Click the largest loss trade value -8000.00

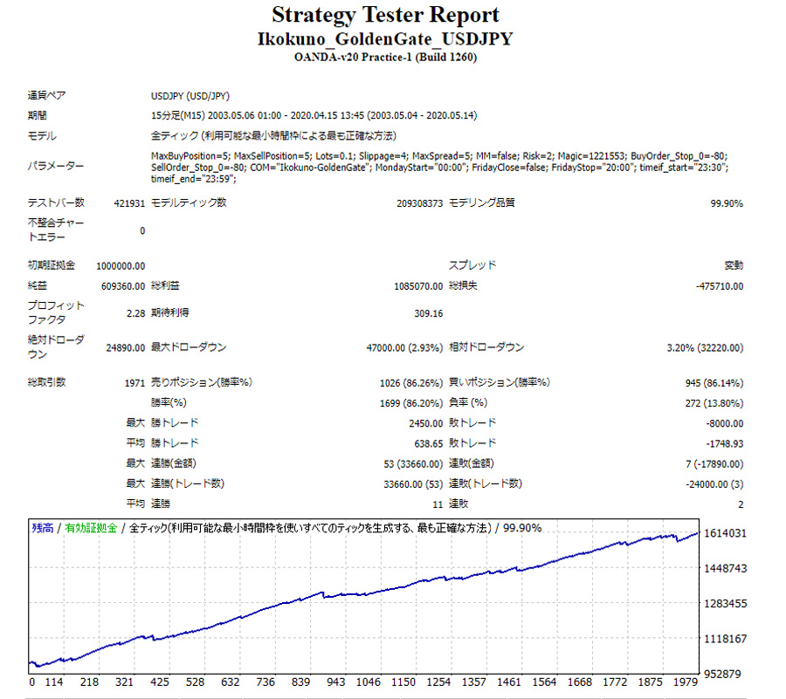(x=725, y=423)
